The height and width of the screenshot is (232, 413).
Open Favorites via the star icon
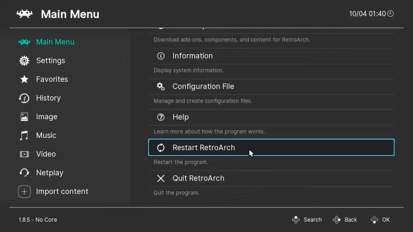point(24,79)
